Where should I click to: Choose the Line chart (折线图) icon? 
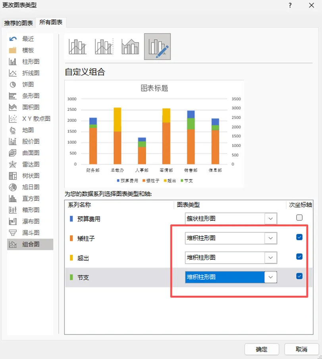[13, 73]
